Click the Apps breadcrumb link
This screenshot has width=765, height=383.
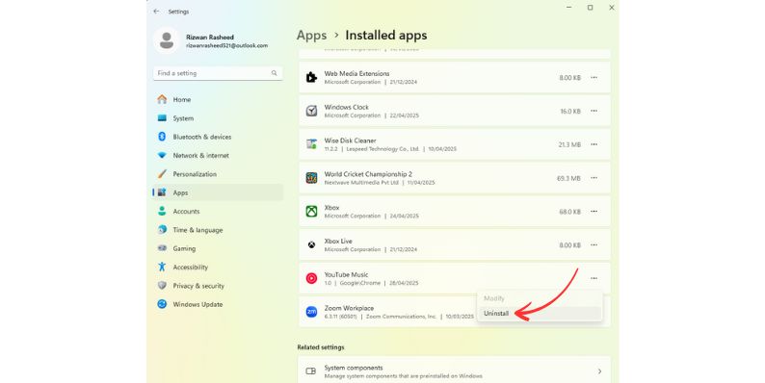[x=312, y=35]
